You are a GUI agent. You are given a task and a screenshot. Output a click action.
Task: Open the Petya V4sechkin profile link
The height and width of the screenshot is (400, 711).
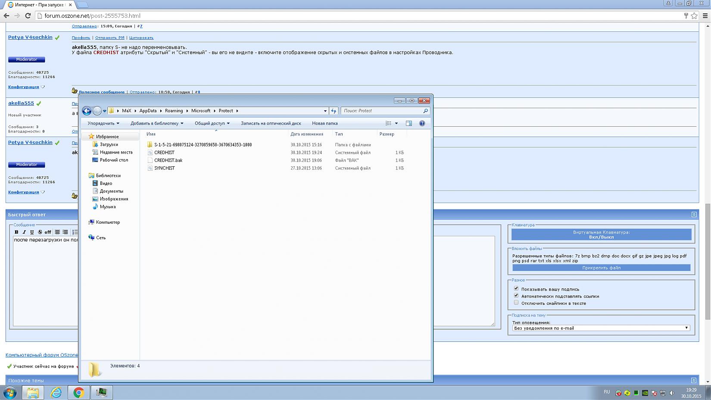pos(30,37)
